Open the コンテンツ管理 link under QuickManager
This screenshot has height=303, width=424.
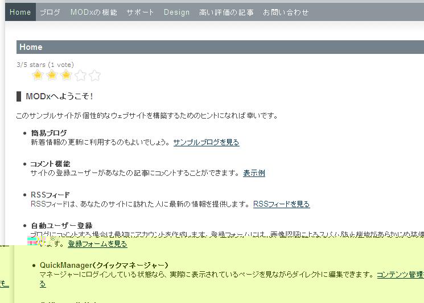click(x=400, y=275)
